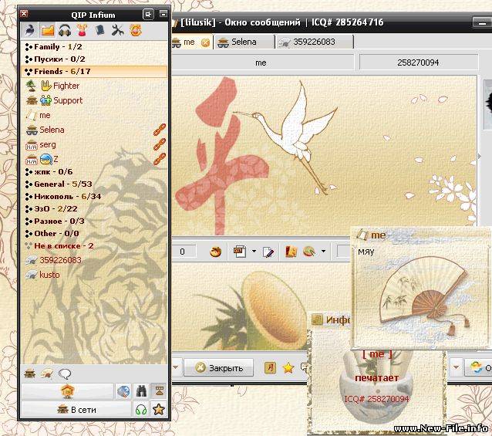Click the Закрыть button
Image resolution: width=492 pixels, height=436 pixels.
tap(219, 368)
